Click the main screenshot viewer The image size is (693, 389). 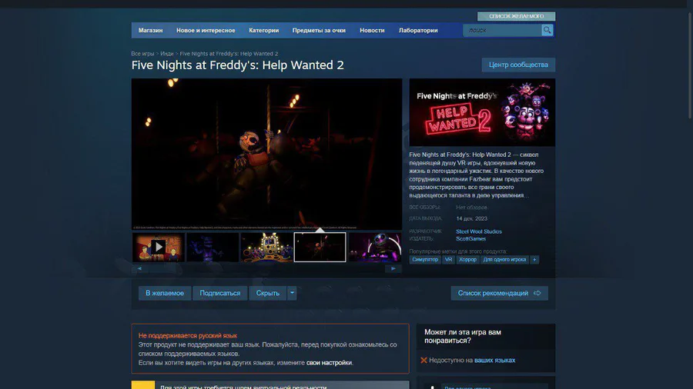[x=266, y=154]
